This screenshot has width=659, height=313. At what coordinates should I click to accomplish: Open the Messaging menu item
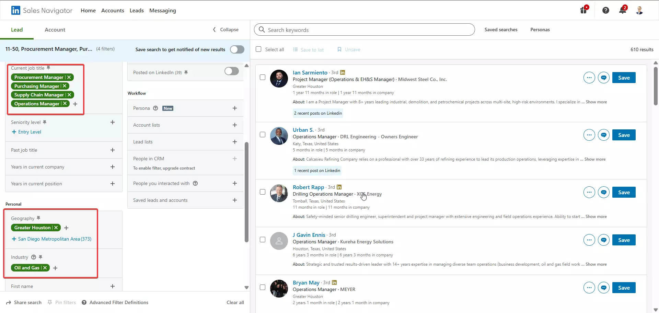162,10
